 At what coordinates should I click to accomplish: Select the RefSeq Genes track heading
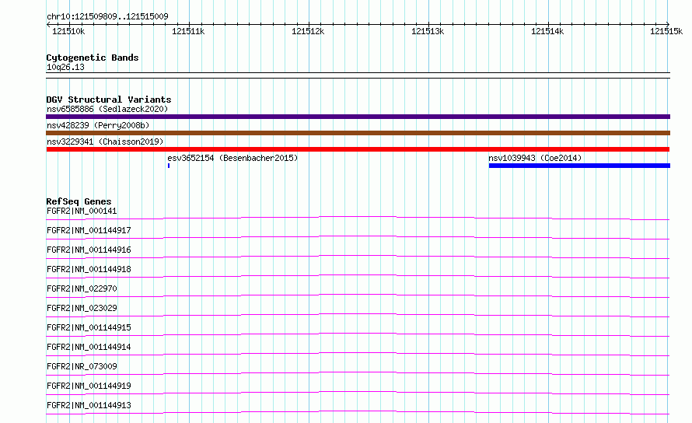(x=79, y=201)
